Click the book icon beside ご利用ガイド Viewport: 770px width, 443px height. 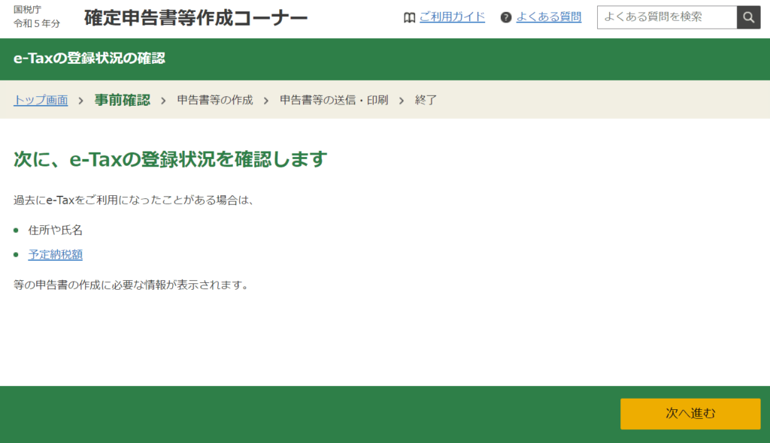(x=409, y=17)
